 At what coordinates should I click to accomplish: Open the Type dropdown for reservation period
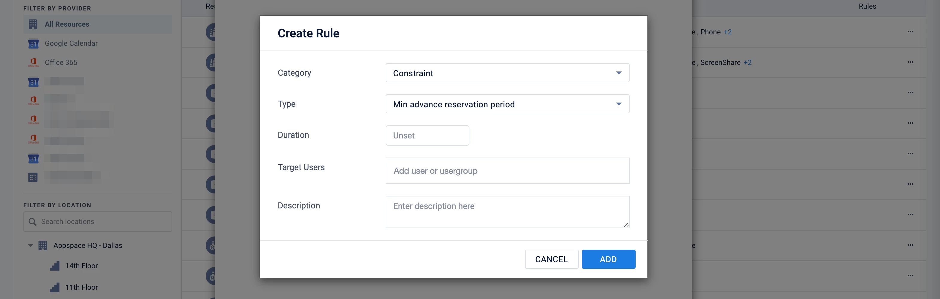(507, 104)
